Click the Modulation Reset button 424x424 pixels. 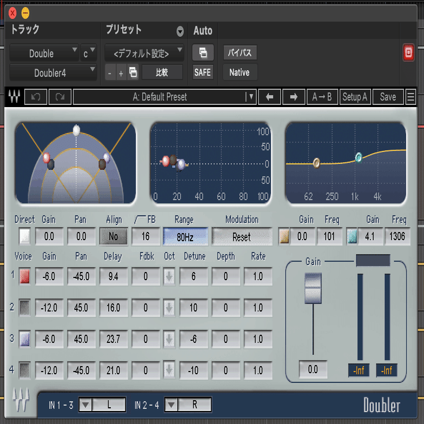(x=242, y=237)
